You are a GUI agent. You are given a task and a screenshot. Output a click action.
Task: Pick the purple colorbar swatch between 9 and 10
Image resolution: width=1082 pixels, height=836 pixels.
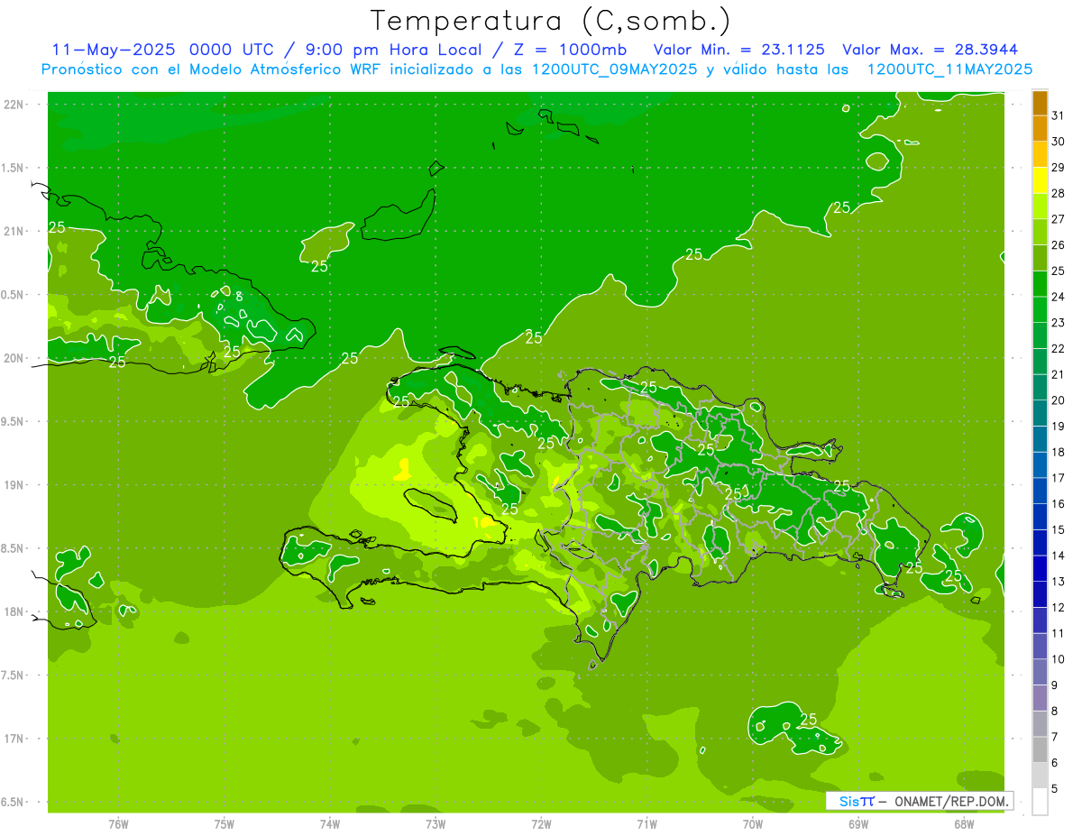click(1040, 672)
